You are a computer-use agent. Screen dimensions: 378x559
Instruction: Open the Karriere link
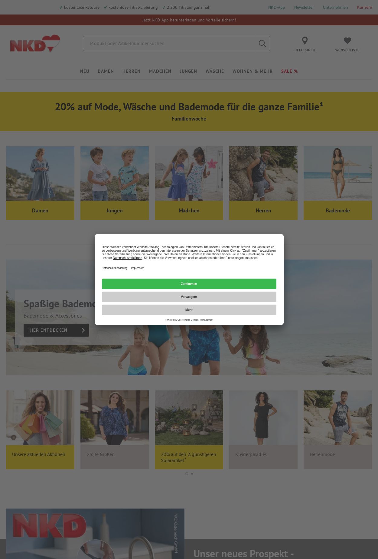click(364, 7)
